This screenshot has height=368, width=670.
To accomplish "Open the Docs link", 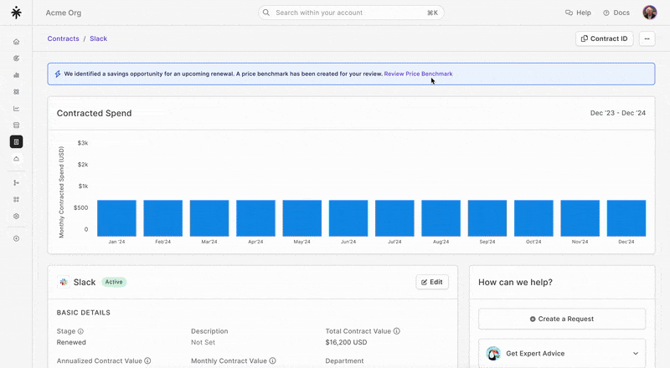I will pyautogui.click(x=616, y=13).
